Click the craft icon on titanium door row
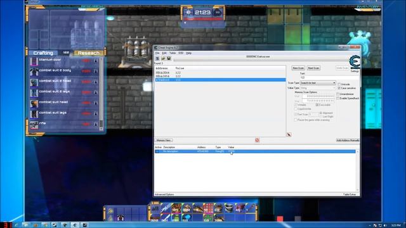 tap(96, 61)
